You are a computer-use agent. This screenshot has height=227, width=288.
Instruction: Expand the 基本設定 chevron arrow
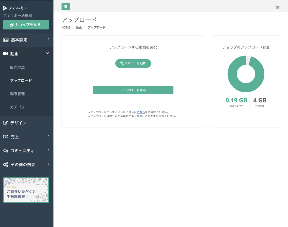pyautogui.click(x=48, y=39)
